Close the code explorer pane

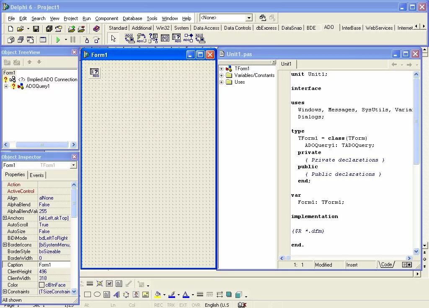274,62
